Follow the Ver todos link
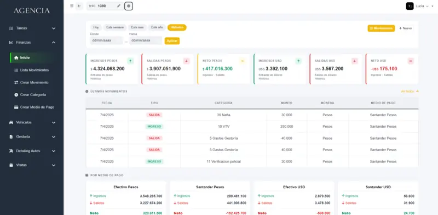438x215 pixels. (410, 91)
